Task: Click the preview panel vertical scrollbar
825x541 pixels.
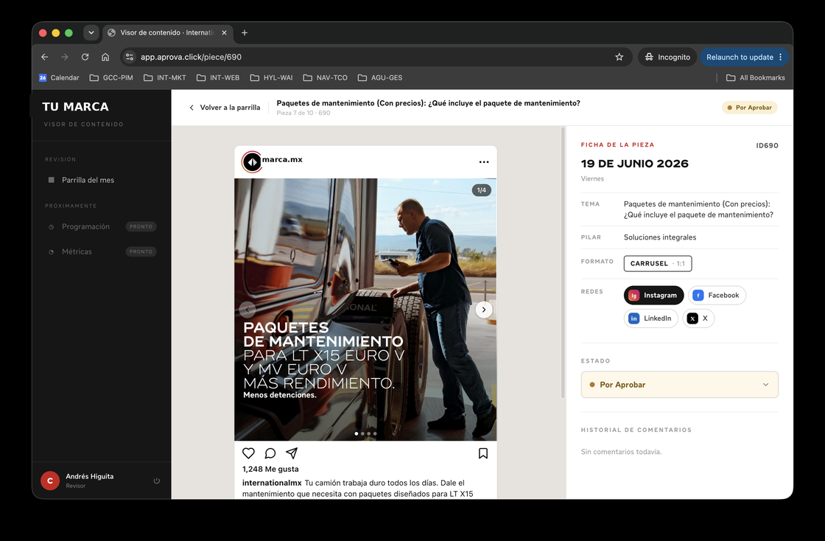Action: (x=563, y=262)
